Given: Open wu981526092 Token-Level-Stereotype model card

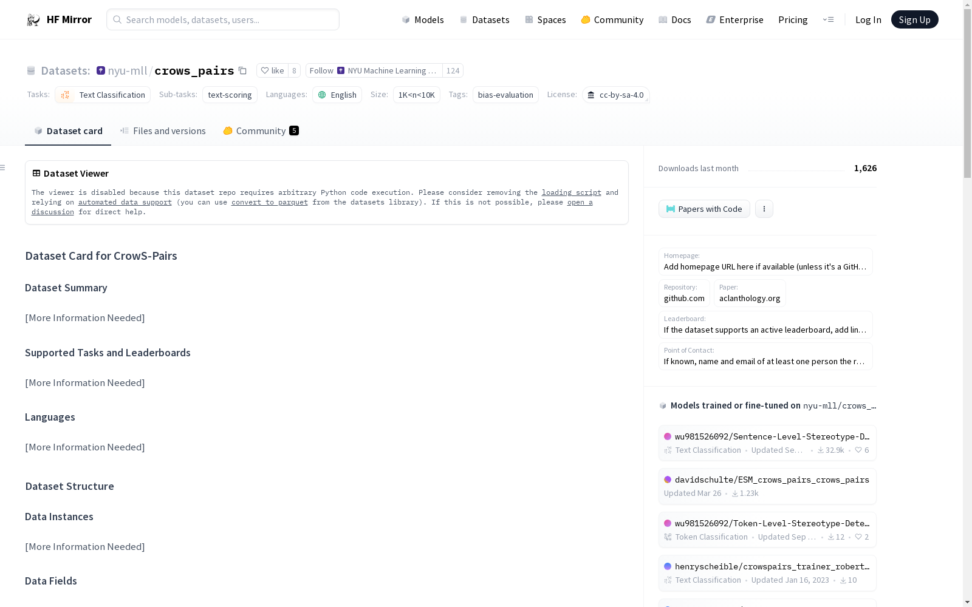Looking at the screenshot, I should pos(767,530).
